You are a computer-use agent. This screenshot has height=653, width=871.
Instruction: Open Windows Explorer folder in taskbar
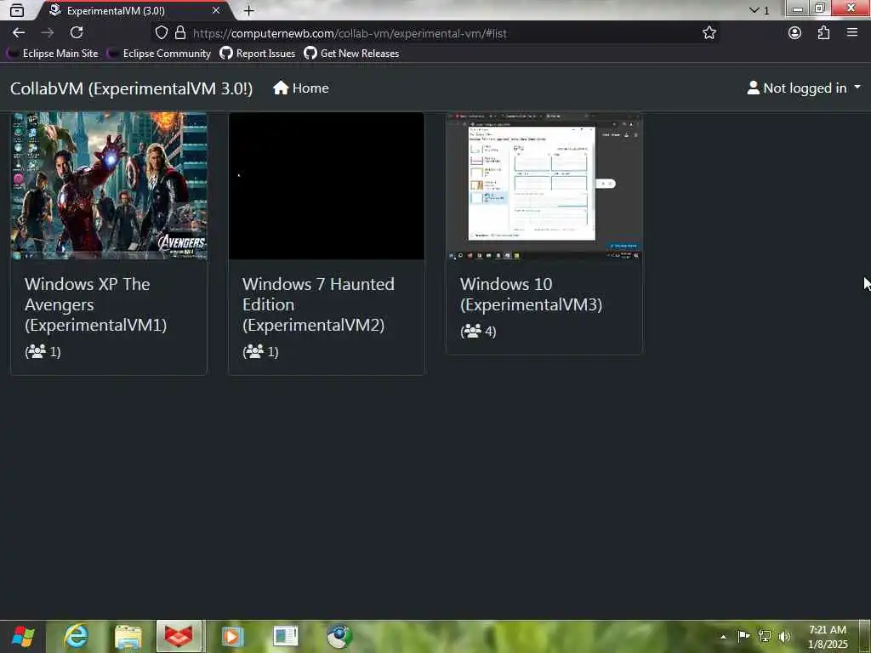coord(128,636)
